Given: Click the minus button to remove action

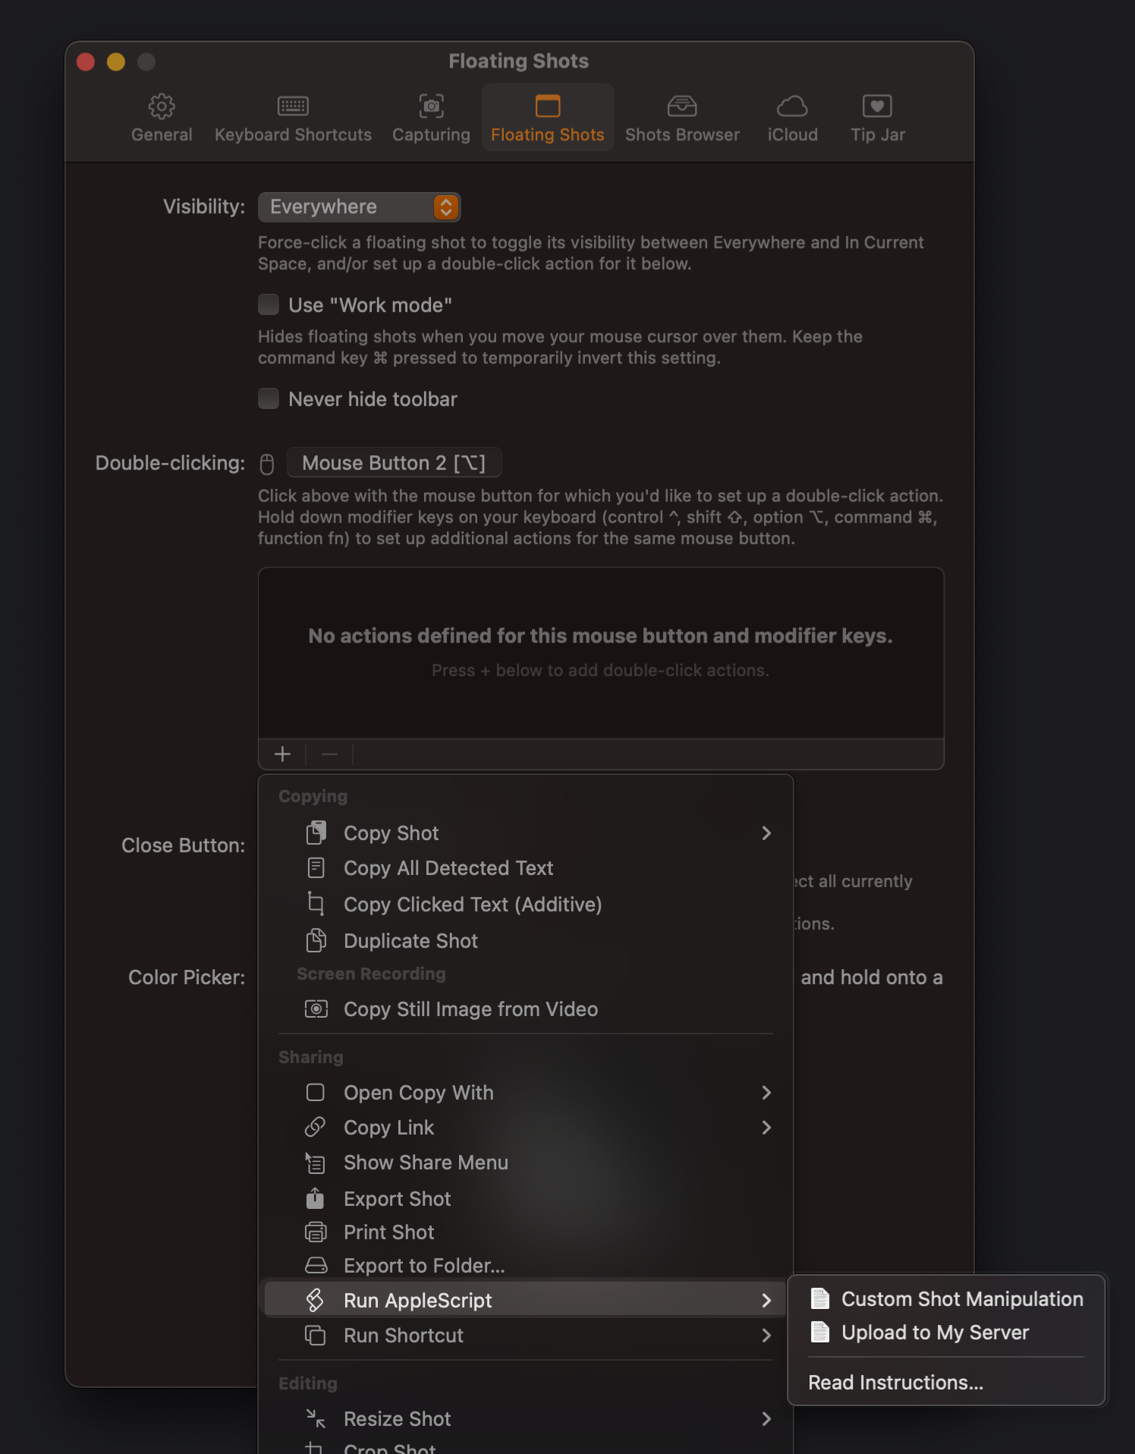Looking at the screenshot, I should click(329, 754).
